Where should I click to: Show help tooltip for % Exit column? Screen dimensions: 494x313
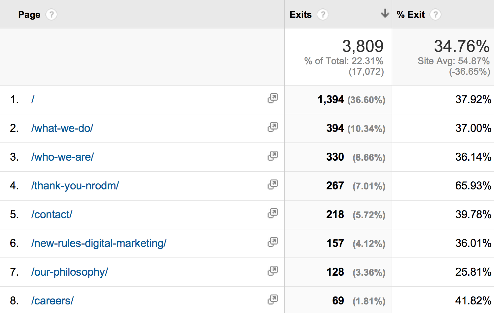point(436,15)
